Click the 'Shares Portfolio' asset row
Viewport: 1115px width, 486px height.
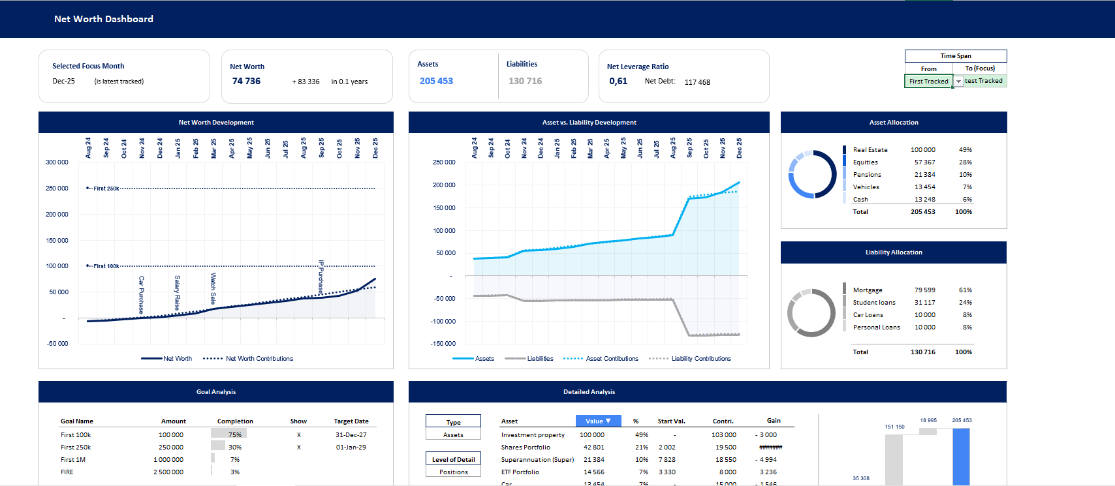(526, 447)
